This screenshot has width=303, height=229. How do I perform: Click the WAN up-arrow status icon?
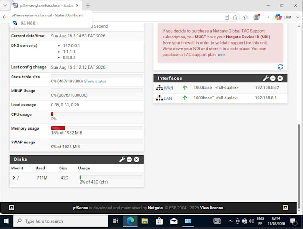tap(185, 88)
